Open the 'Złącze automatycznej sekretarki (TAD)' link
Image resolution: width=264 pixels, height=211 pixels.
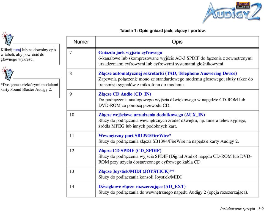click(x=167, y=73)
